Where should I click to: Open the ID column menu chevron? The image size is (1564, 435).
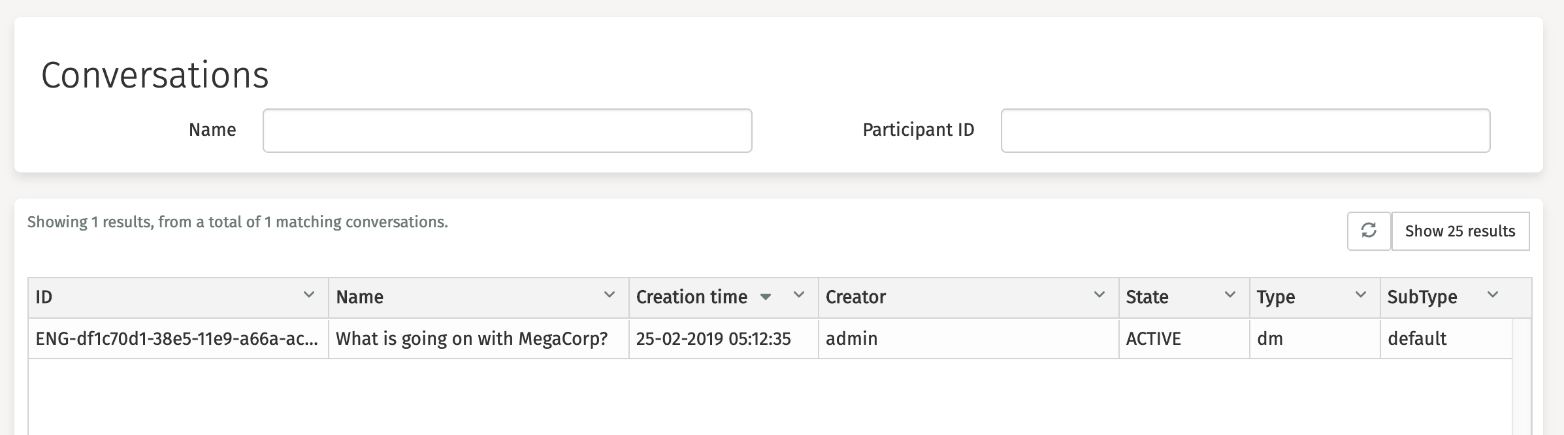click(309, 295)
